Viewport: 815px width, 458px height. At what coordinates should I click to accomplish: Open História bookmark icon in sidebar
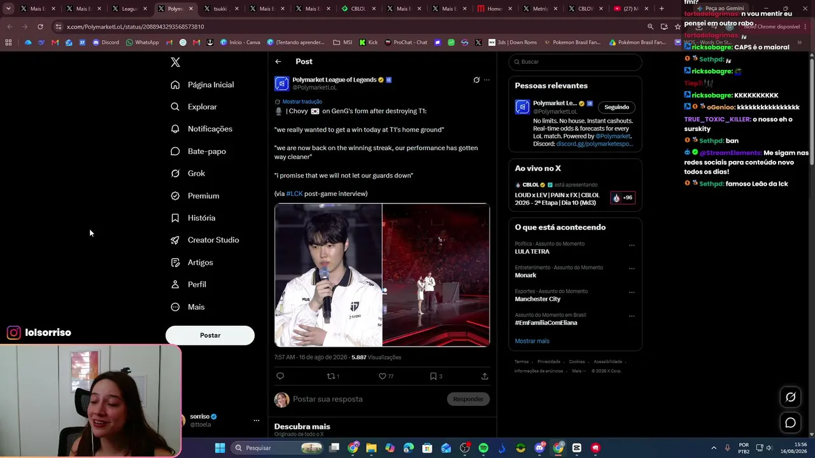pyautogui.click(x=175, y=218)
